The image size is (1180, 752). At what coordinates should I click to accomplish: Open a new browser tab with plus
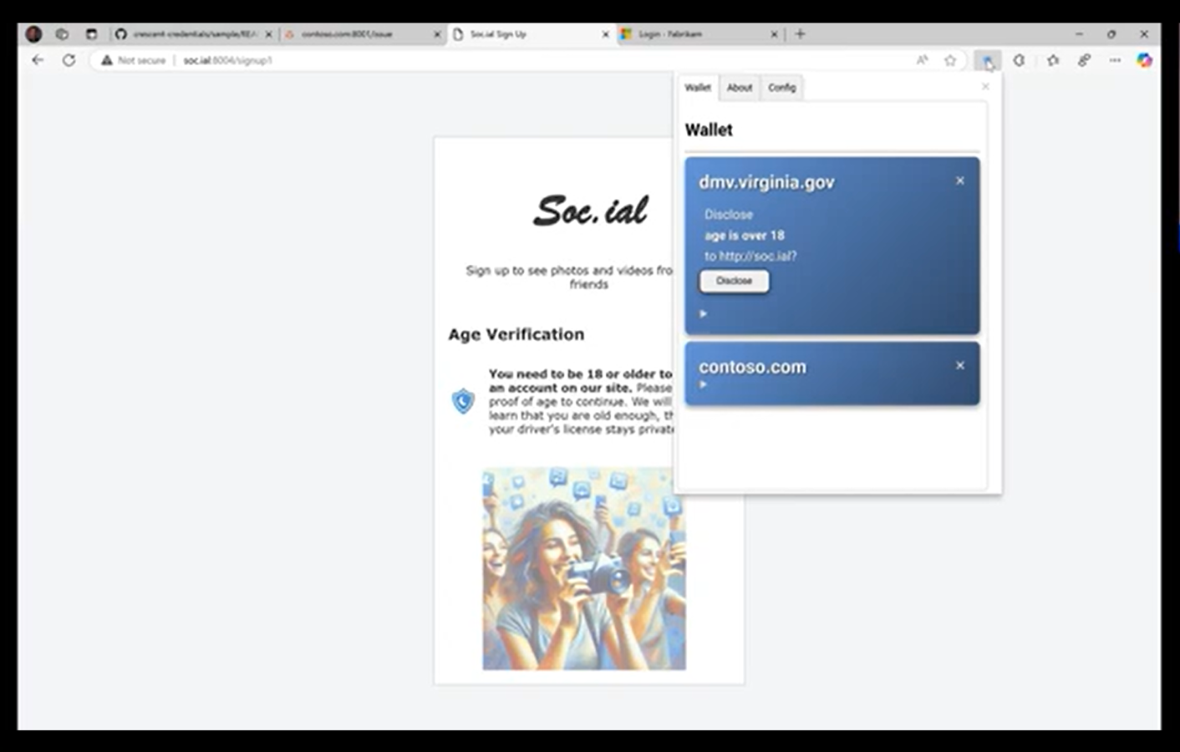click(x=800, y=34)
